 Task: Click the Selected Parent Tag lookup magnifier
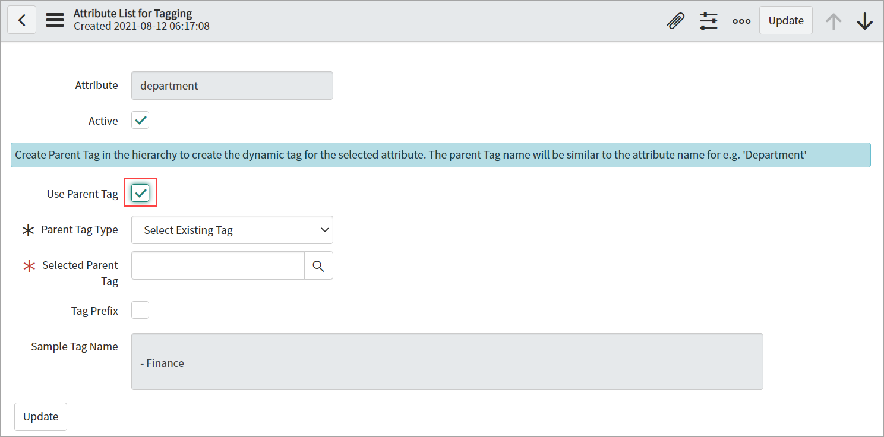[318, 265]
